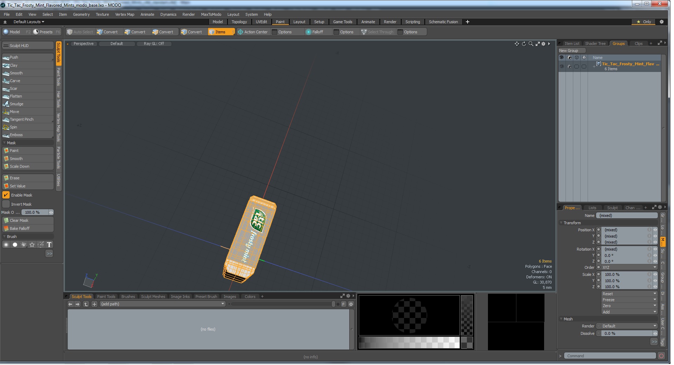Open the add path dropdown
Image resolution: width=674 pixels, height=365 pixels.
click(x=163, y=304)
